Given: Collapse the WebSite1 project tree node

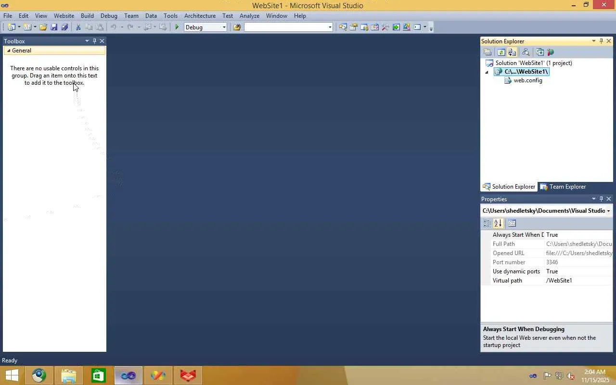Looking at the screenshot, I should point(487,72).
